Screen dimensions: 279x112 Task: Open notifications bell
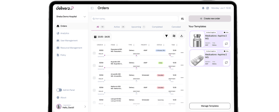(x=203, y=8)
